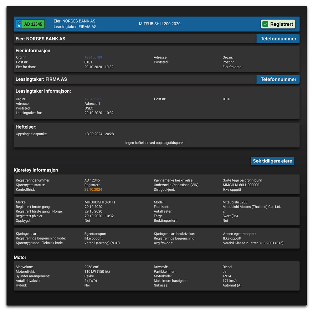This screenshot has width=313, height=313.
Task: Click the Farge value Svart (06)
Action: (230, 216)
